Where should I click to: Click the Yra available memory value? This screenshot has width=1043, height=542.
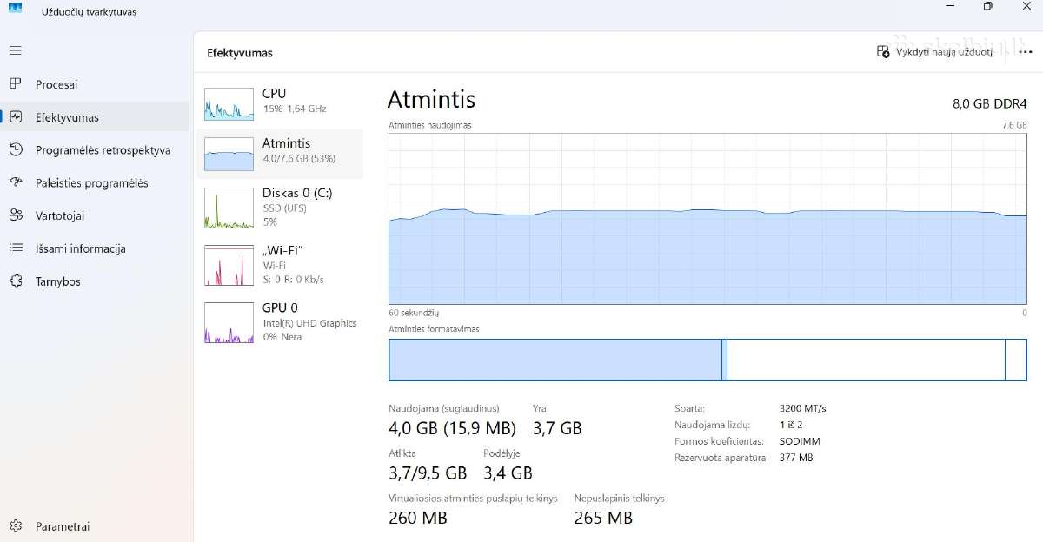coord(557,428)
